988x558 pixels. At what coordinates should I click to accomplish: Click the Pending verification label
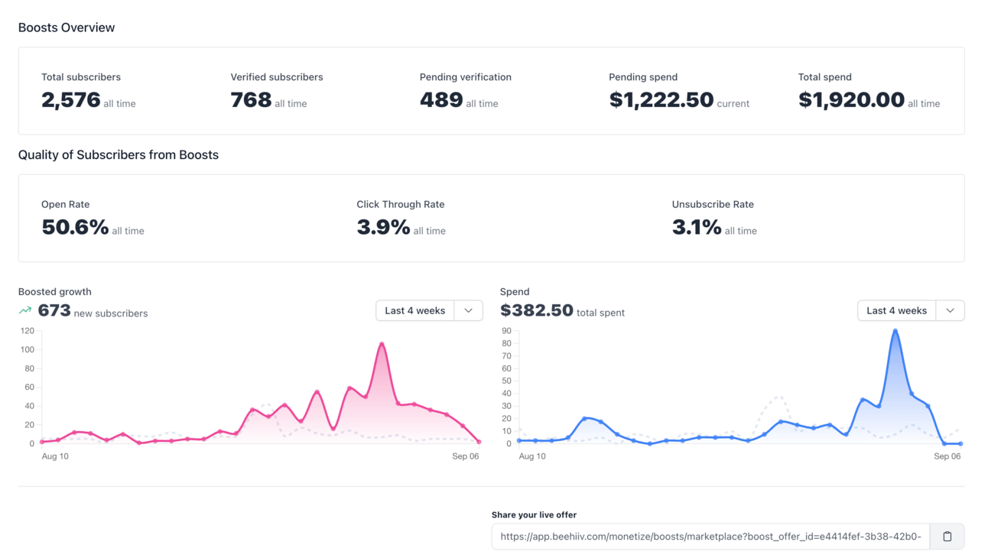pyautogui.click(x=466, y=77)
